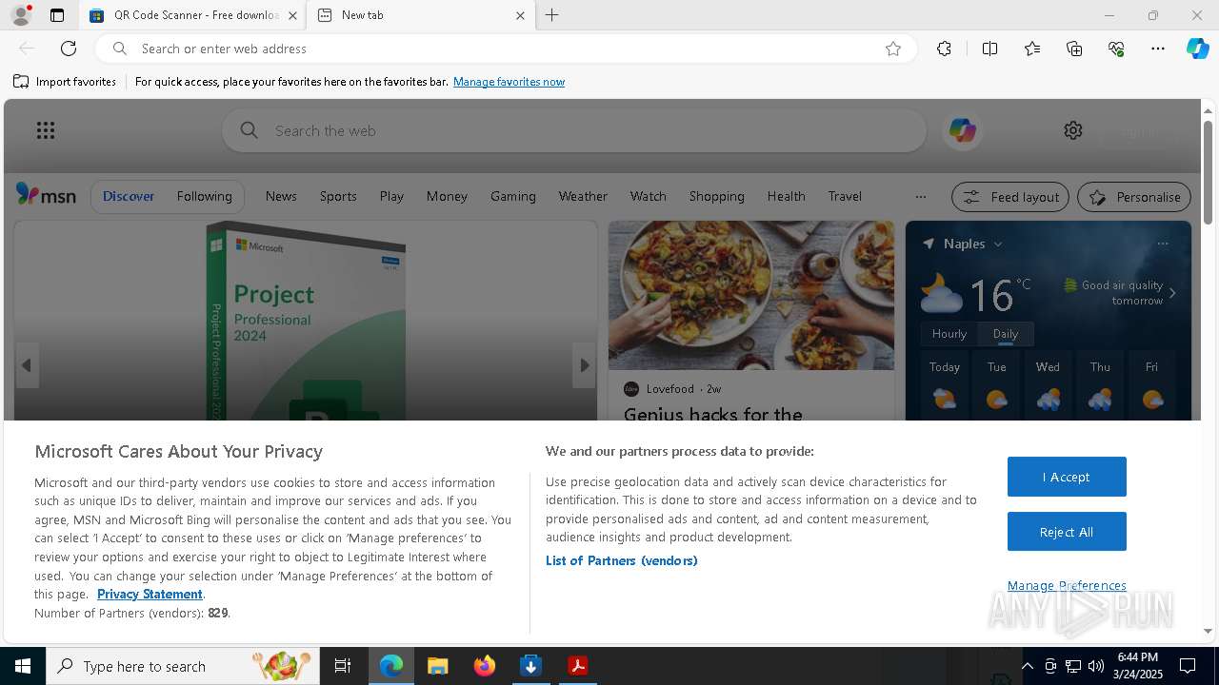Focus the Search the web box

click(x=574, y=130)
